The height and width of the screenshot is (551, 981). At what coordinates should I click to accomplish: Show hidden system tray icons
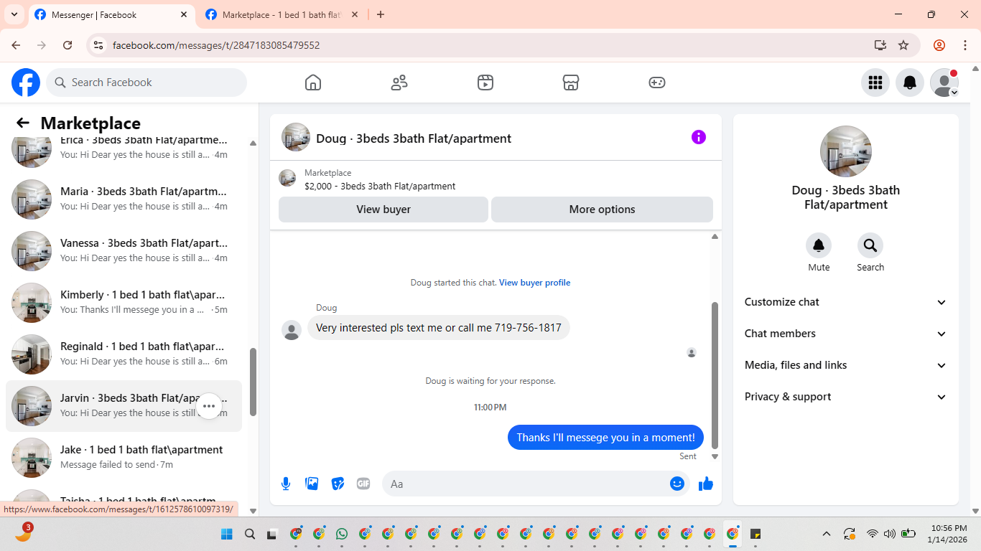[827, 534]
